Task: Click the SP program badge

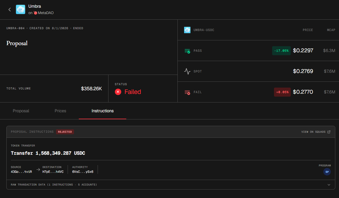Action: 327,172
